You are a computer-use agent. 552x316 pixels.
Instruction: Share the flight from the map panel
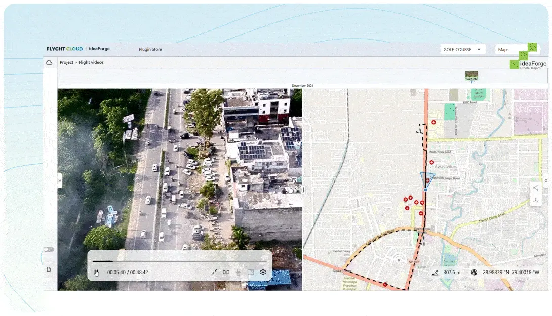[535, 188]
